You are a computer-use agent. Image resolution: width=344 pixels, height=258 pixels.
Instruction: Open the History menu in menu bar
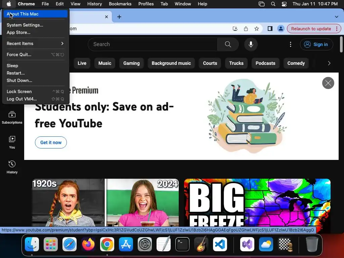click(94, 4)
